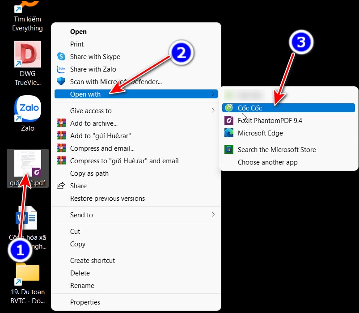Select the Send to entry
The height and width of the screenshot is (313, 359).
pos(136,215)
